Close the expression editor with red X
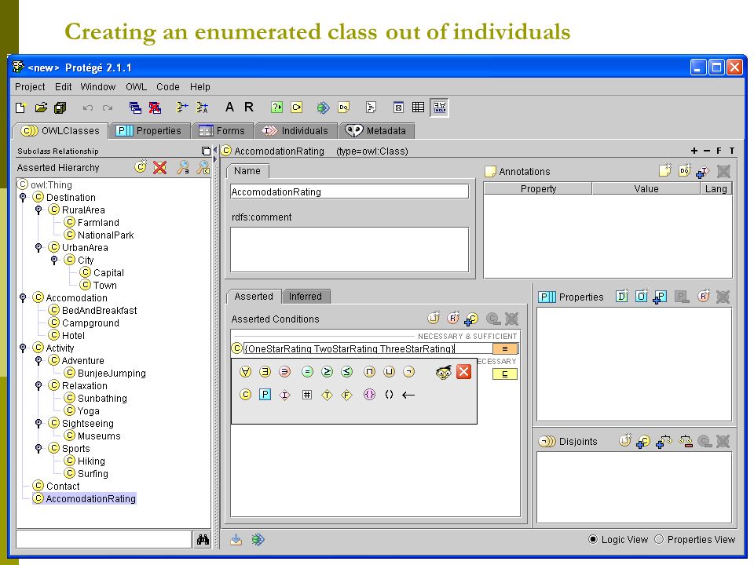 [463, 371]
